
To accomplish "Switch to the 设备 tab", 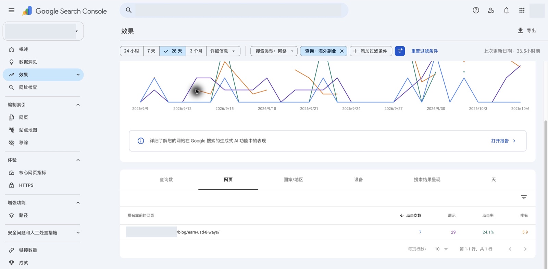I will 359,179.
